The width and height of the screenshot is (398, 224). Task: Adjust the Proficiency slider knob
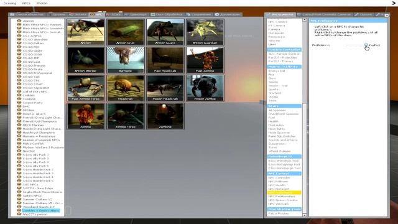(x=366, y=45)
